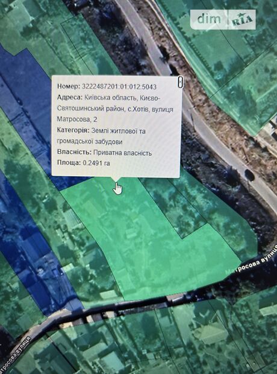
Task: Click the dark car on the road
Action: tap(249, 174)
